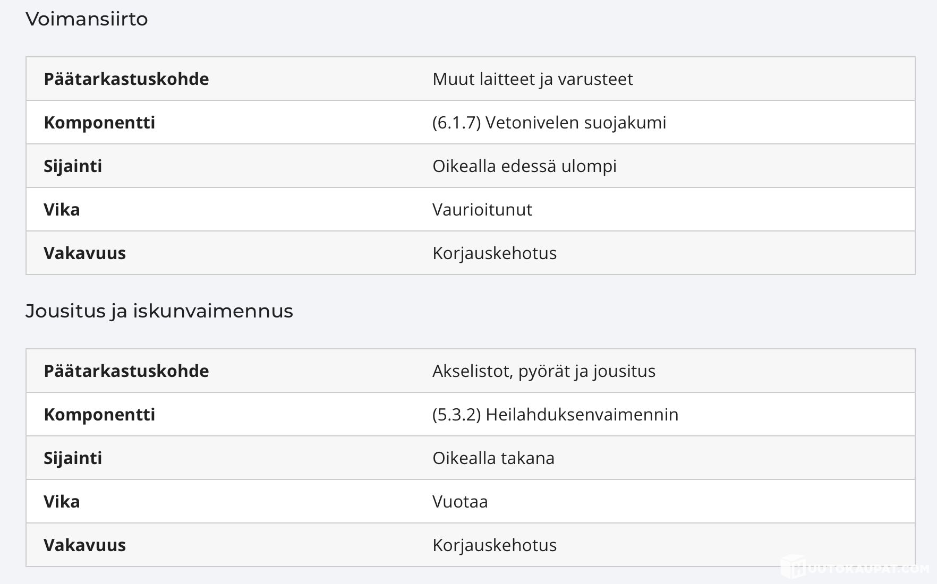
Task: Click the Voimansiirto section heading
Action: (x=87, y=19)
